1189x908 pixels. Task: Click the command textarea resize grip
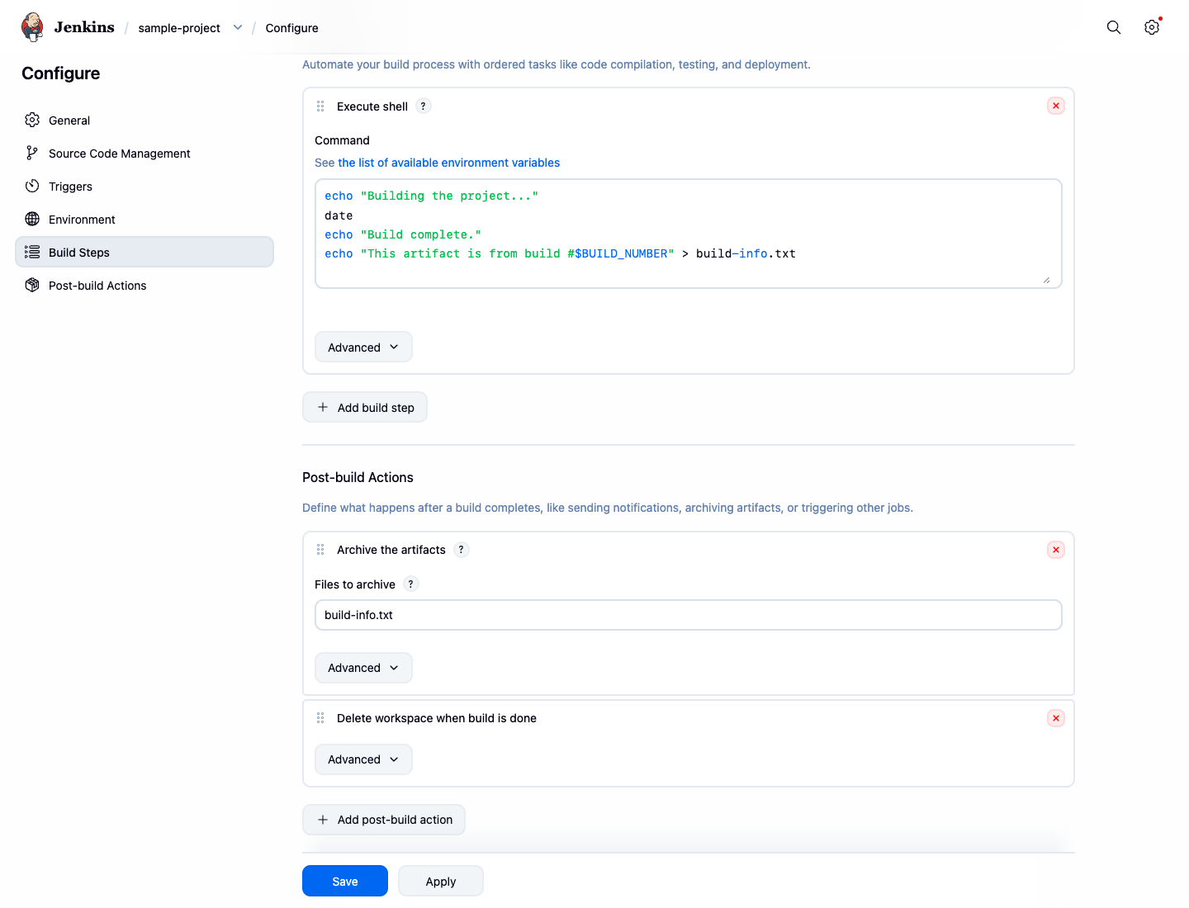[1046, 280]
